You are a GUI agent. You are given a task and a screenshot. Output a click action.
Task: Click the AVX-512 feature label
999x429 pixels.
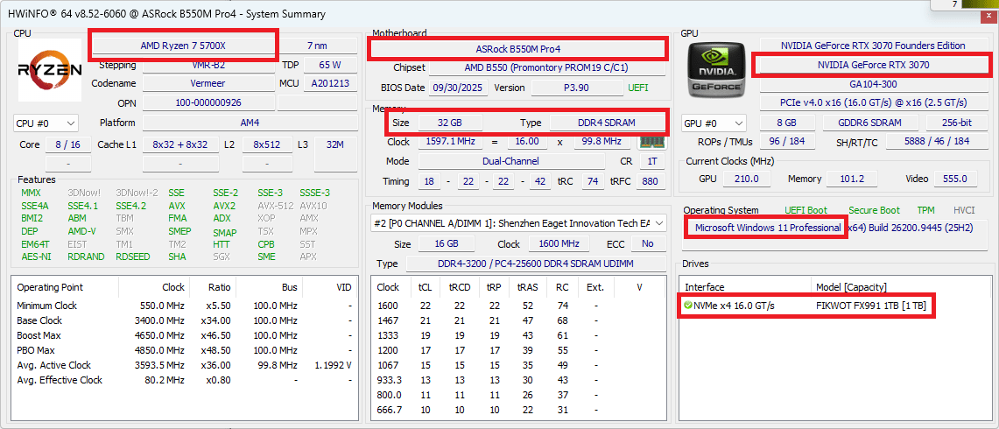(274, 206)
